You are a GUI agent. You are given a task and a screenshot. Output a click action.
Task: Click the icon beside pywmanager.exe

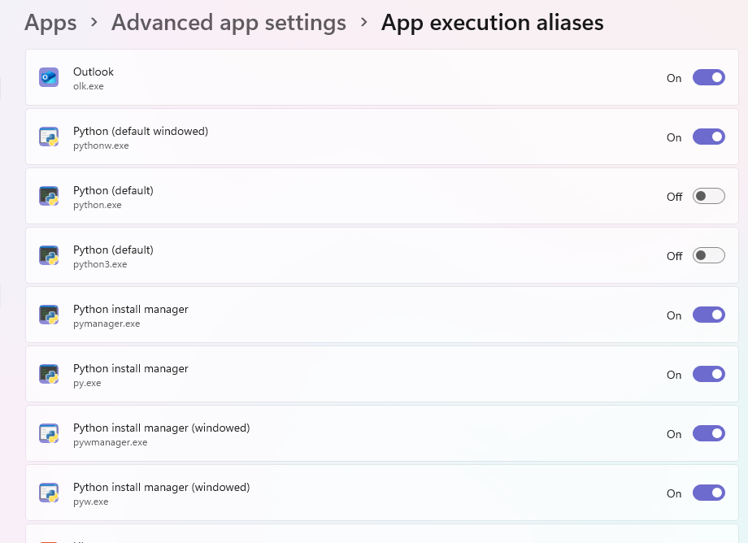(49, 433)
